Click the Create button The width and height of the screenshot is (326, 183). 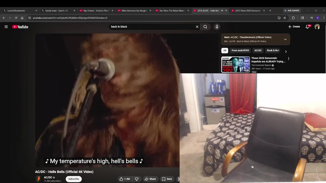click(294, 27)
